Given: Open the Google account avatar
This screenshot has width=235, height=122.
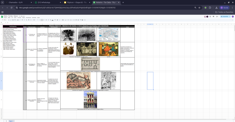Looking at the screenshot, I should pyautogui.click(x=233, y=16).
